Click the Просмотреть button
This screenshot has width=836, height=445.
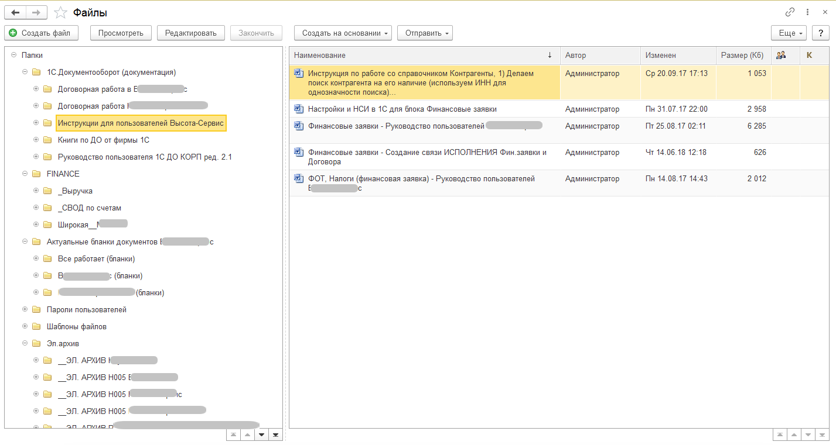[x=121, y=33]
